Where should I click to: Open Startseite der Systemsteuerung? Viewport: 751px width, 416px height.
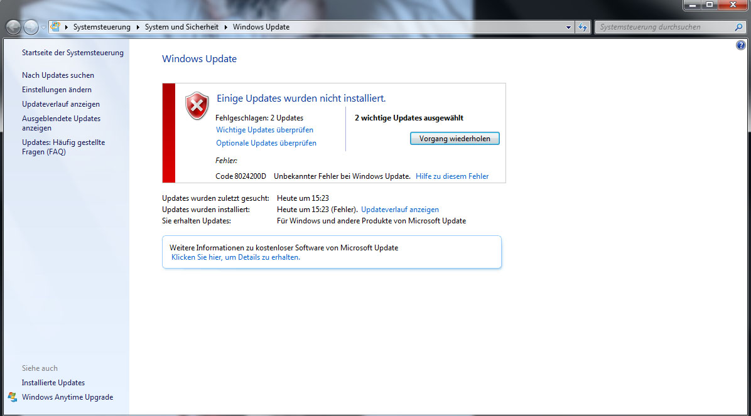tap(73, 53)
